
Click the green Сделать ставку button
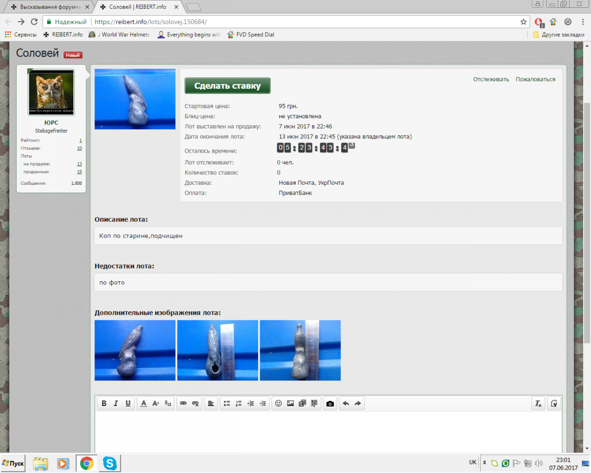pyautogui.click(x=227, y=86)
